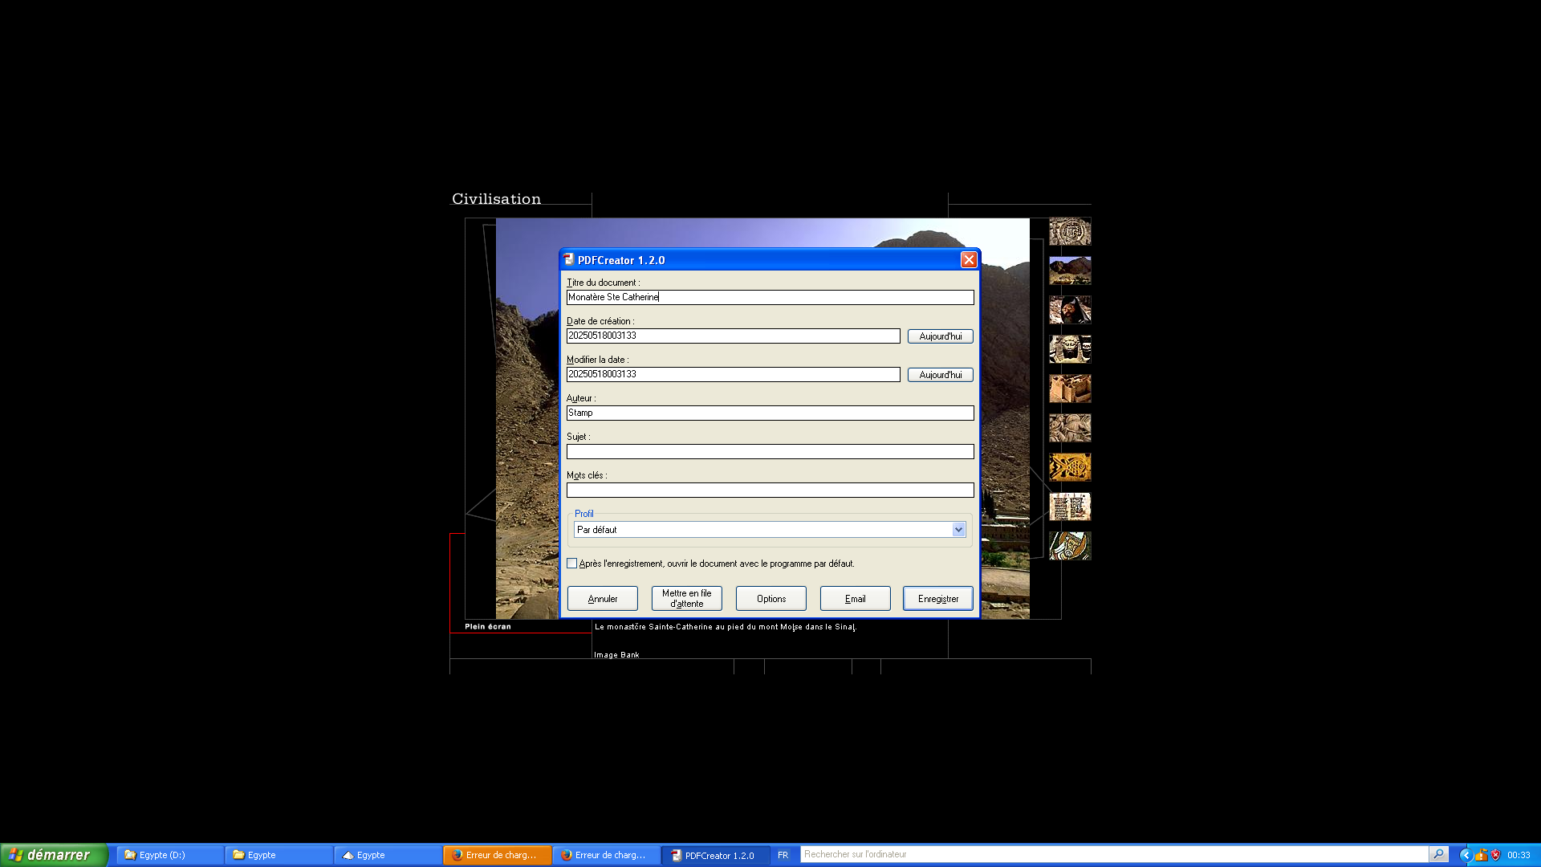The image size is (1541, 867).
Task: Click the Image Bank credit text
Action: pos(616,655)
